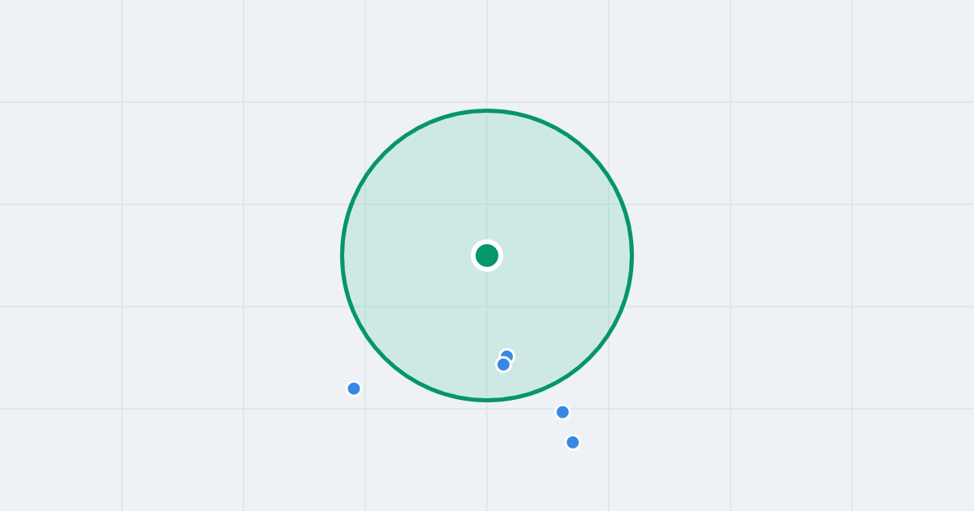Select the blue dot left of the circle
The image size is (974, 511).
354,389
